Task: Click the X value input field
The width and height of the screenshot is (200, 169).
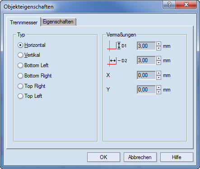Action: 146,75
